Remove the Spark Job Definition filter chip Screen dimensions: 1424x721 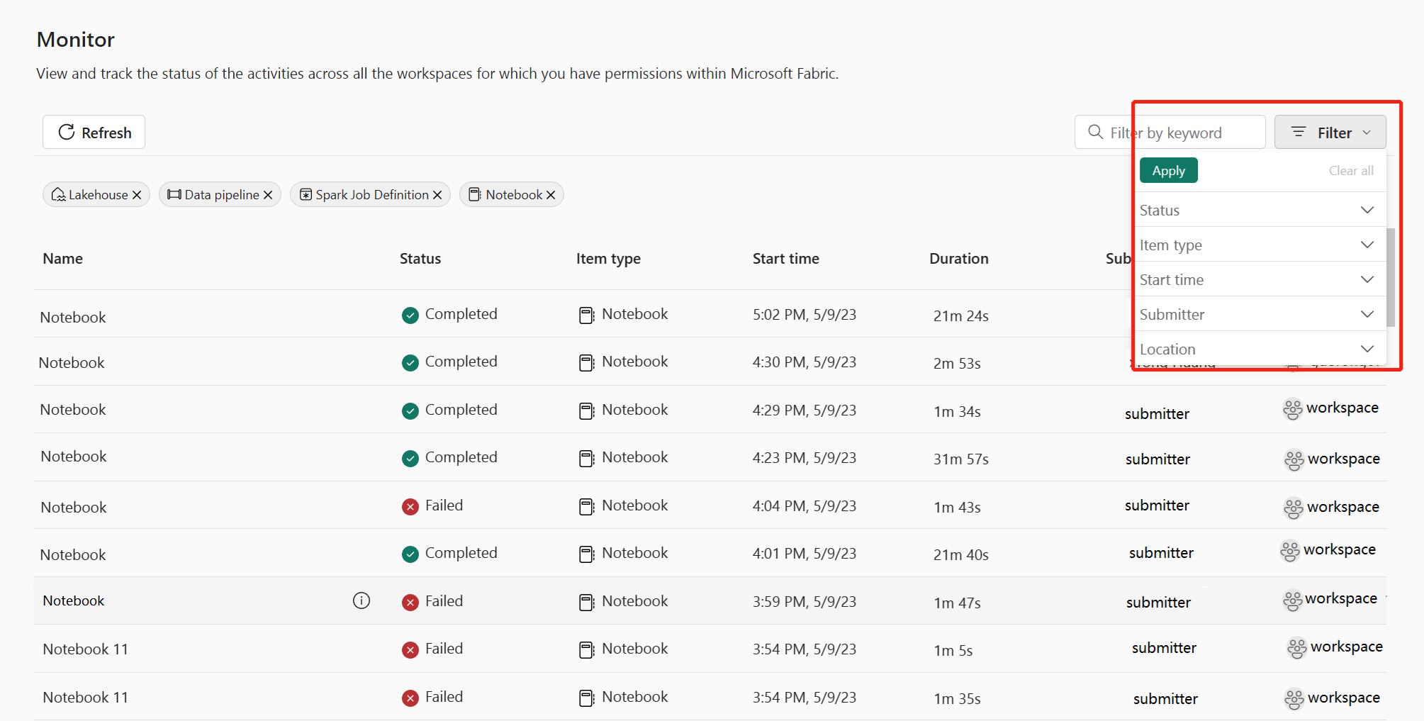click(437, 195)
